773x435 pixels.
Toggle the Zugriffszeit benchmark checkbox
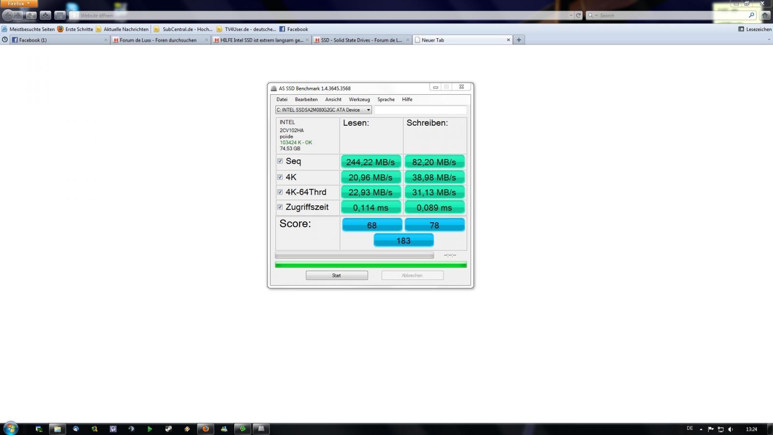pos(280,207)
